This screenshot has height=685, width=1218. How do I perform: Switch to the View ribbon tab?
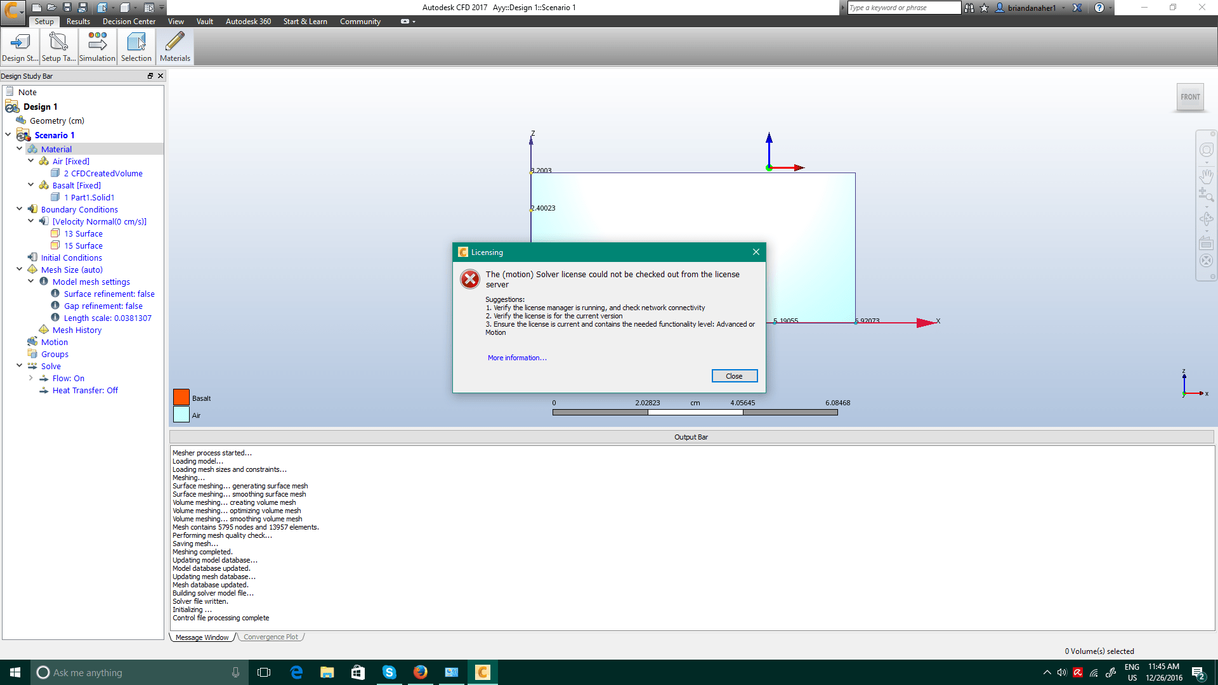tap(176, 22)
